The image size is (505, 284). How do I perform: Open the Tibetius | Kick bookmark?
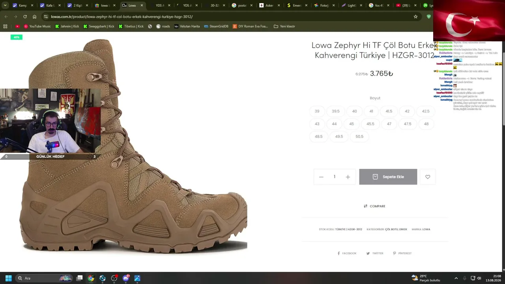131,26
